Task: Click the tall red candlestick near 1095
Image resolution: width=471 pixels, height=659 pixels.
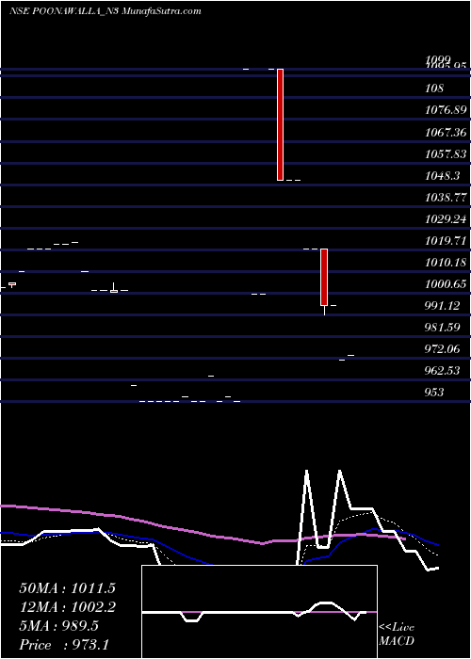Action: click(280, 124)
